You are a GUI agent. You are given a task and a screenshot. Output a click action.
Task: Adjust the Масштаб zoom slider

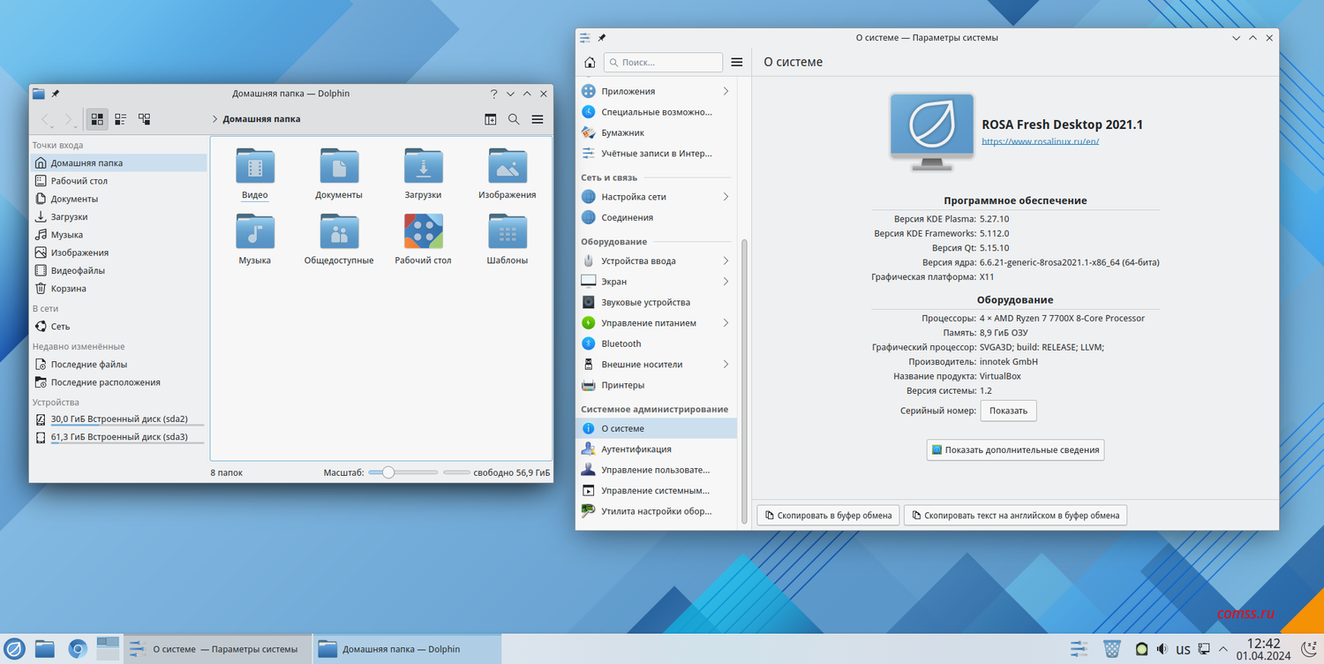pos(388,472)
